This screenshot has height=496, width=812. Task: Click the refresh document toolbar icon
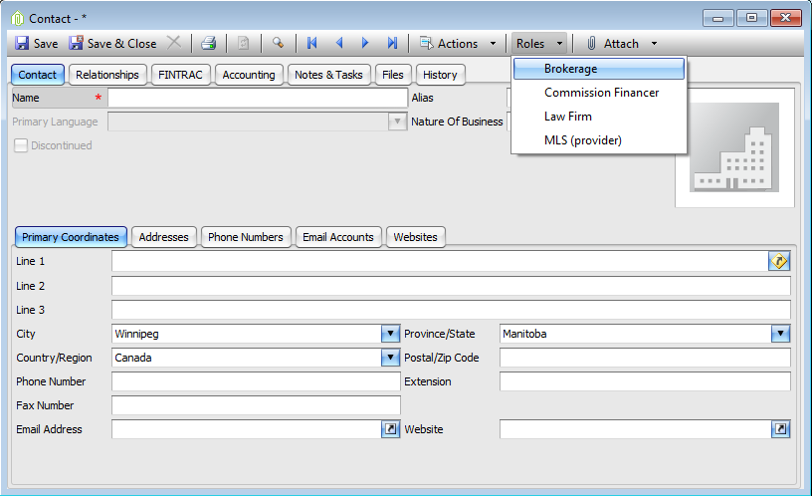243,43
